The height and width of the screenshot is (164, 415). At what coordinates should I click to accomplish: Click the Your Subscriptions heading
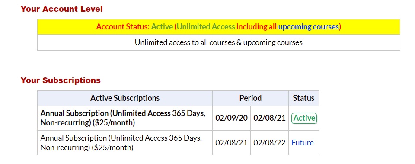click(61, 80)
